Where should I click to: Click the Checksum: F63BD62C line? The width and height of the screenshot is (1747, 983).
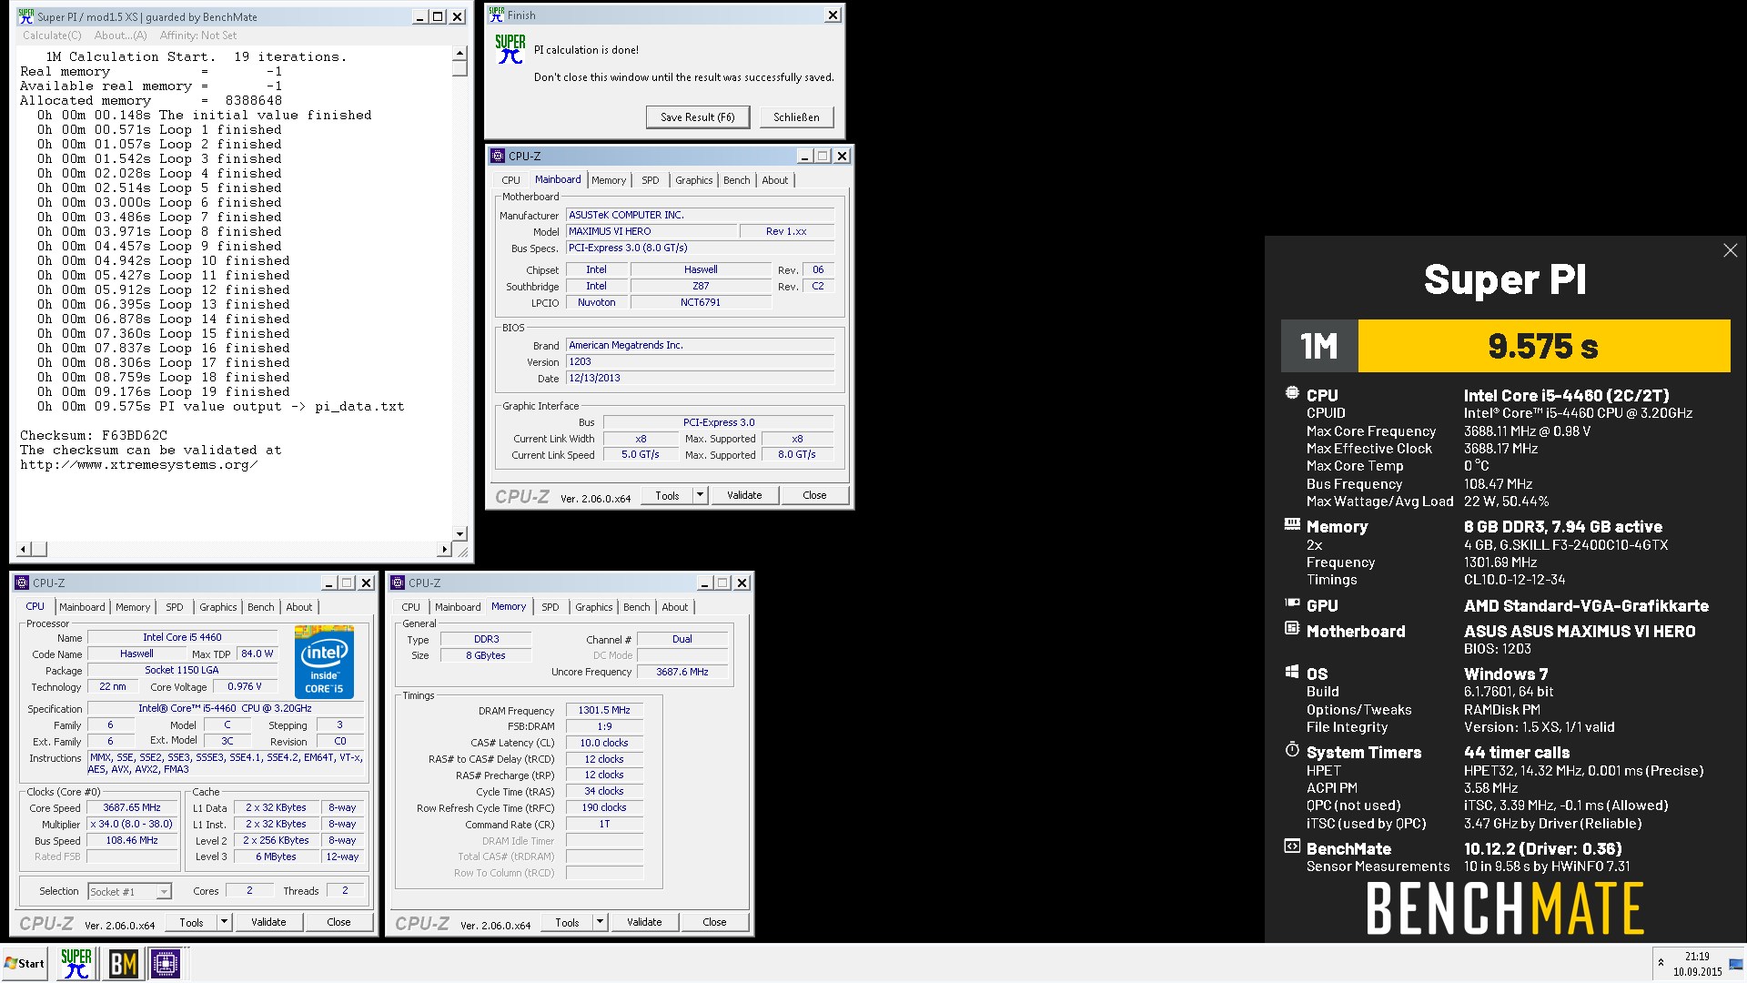[x=94, y=435]
